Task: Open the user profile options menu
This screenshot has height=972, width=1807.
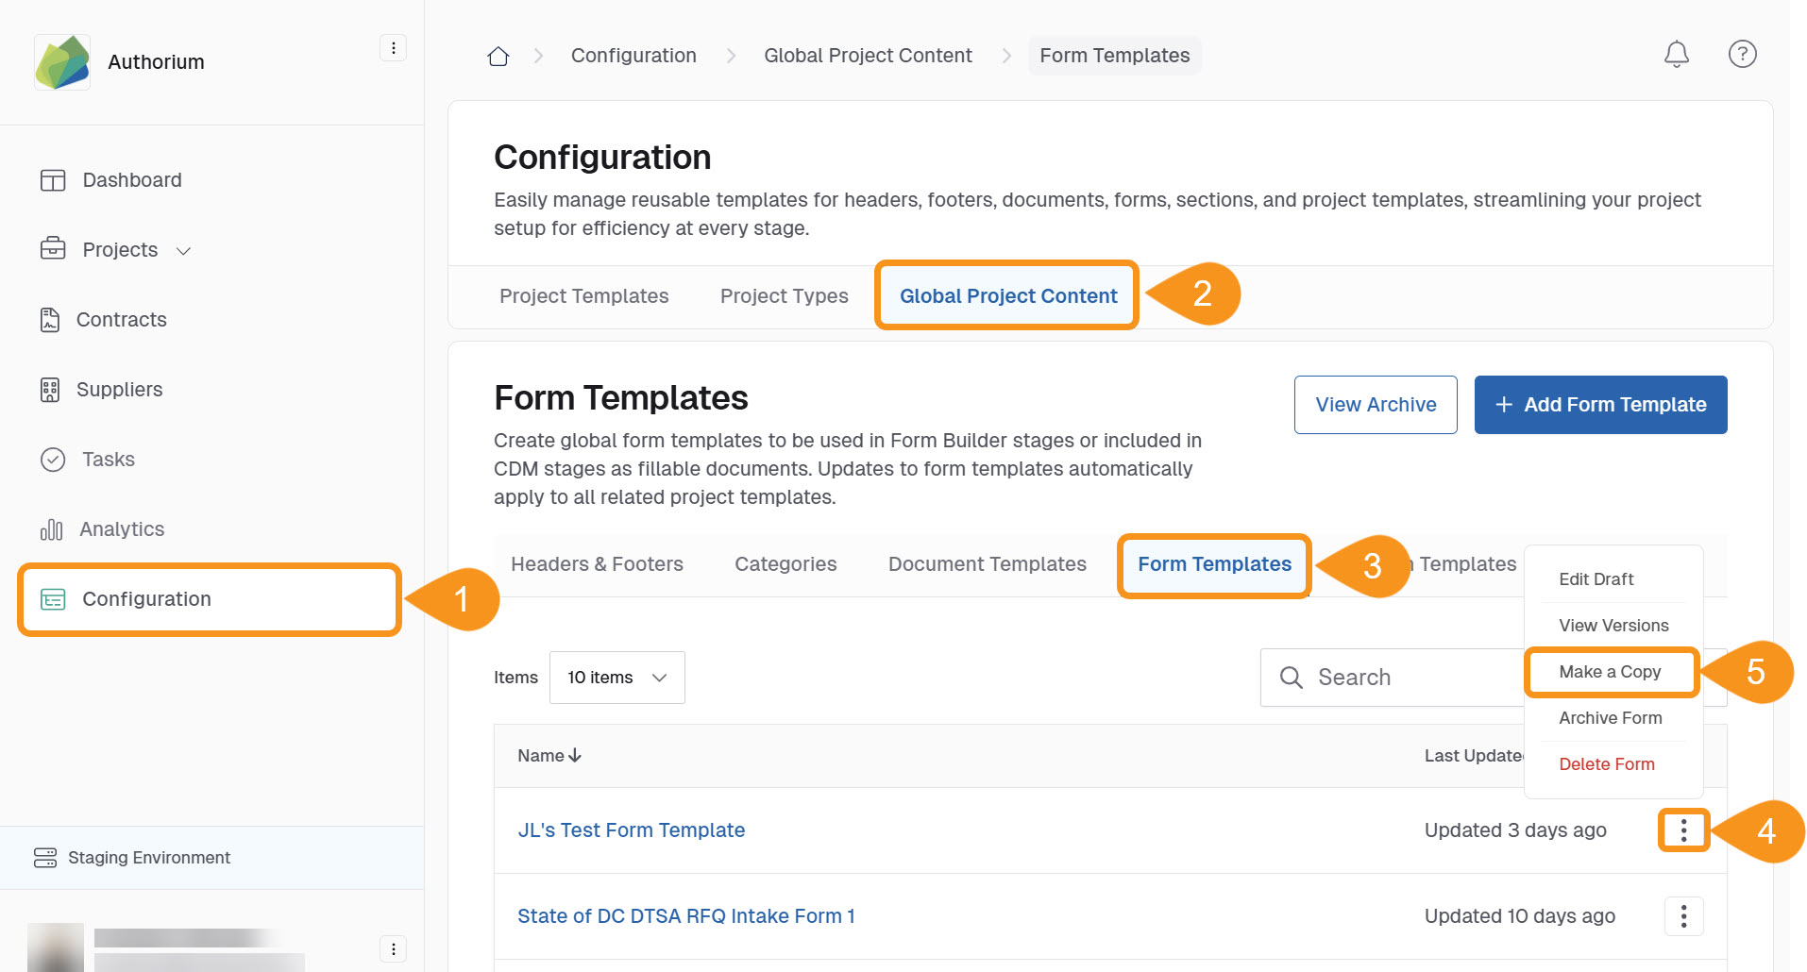Action: coord(393,948)
